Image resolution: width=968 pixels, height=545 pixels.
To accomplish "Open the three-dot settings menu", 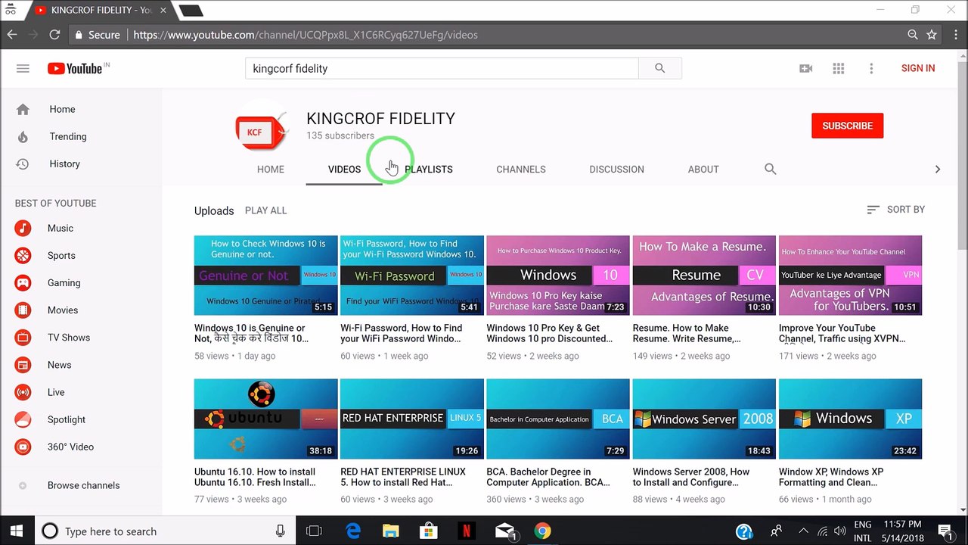I will click(x=871, y=68).
